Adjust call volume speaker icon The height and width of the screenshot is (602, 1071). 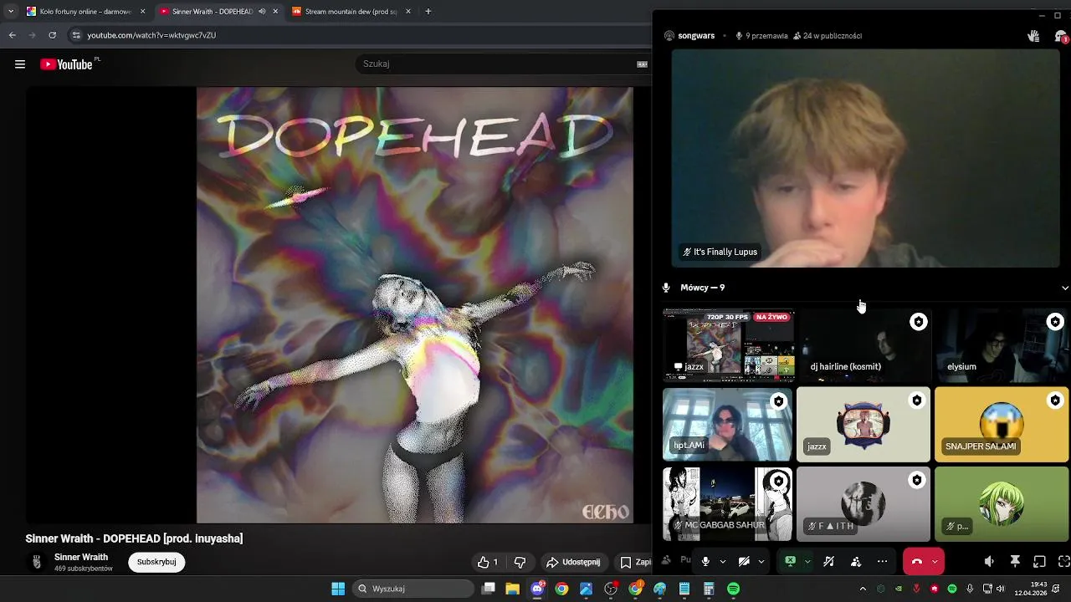pyautogui.click(x=989, y=562)
